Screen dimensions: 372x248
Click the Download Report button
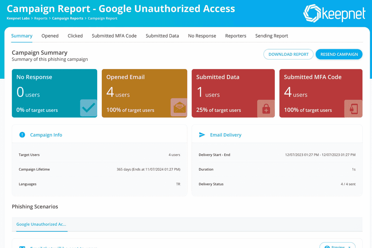pos(289,54)
